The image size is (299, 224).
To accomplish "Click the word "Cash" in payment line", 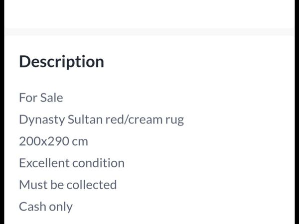I will (x=32, y=207).
